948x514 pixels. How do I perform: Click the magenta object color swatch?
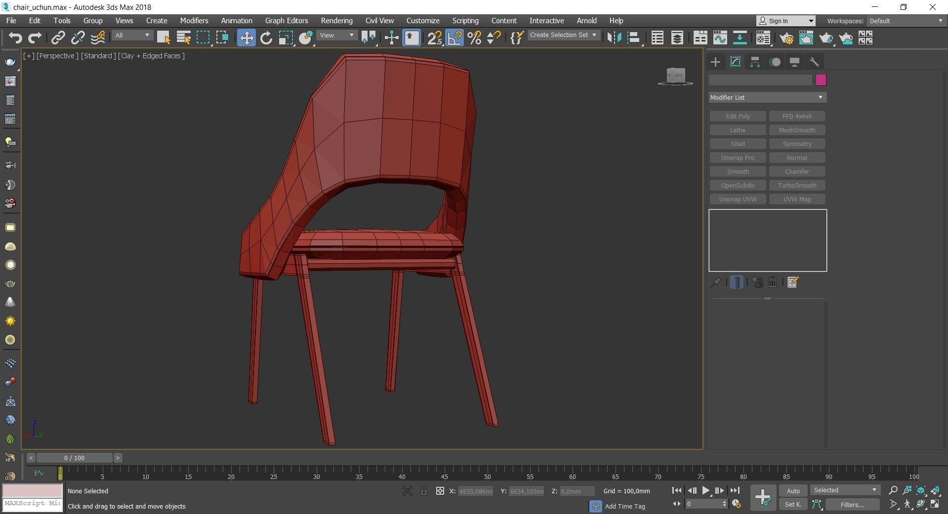(821, 80)
